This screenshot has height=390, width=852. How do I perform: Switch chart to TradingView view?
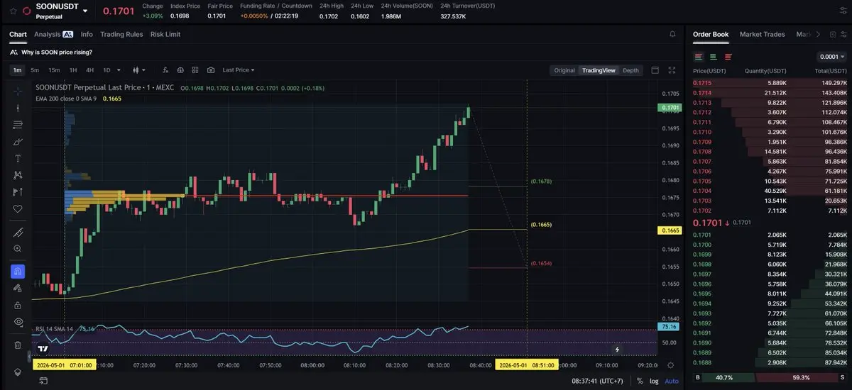tap(599, 70)
